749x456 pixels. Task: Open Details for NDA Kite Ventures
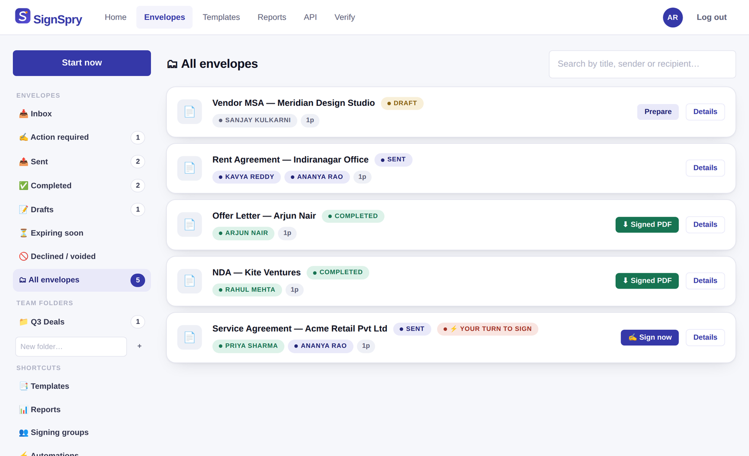click(705, 281)
